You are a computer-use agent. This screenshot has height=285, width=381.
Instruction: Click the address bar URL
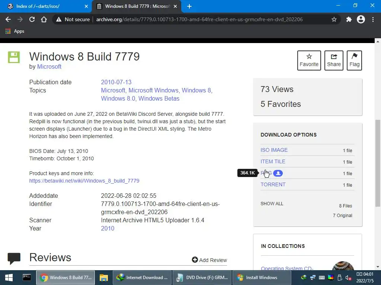point(199,19)
